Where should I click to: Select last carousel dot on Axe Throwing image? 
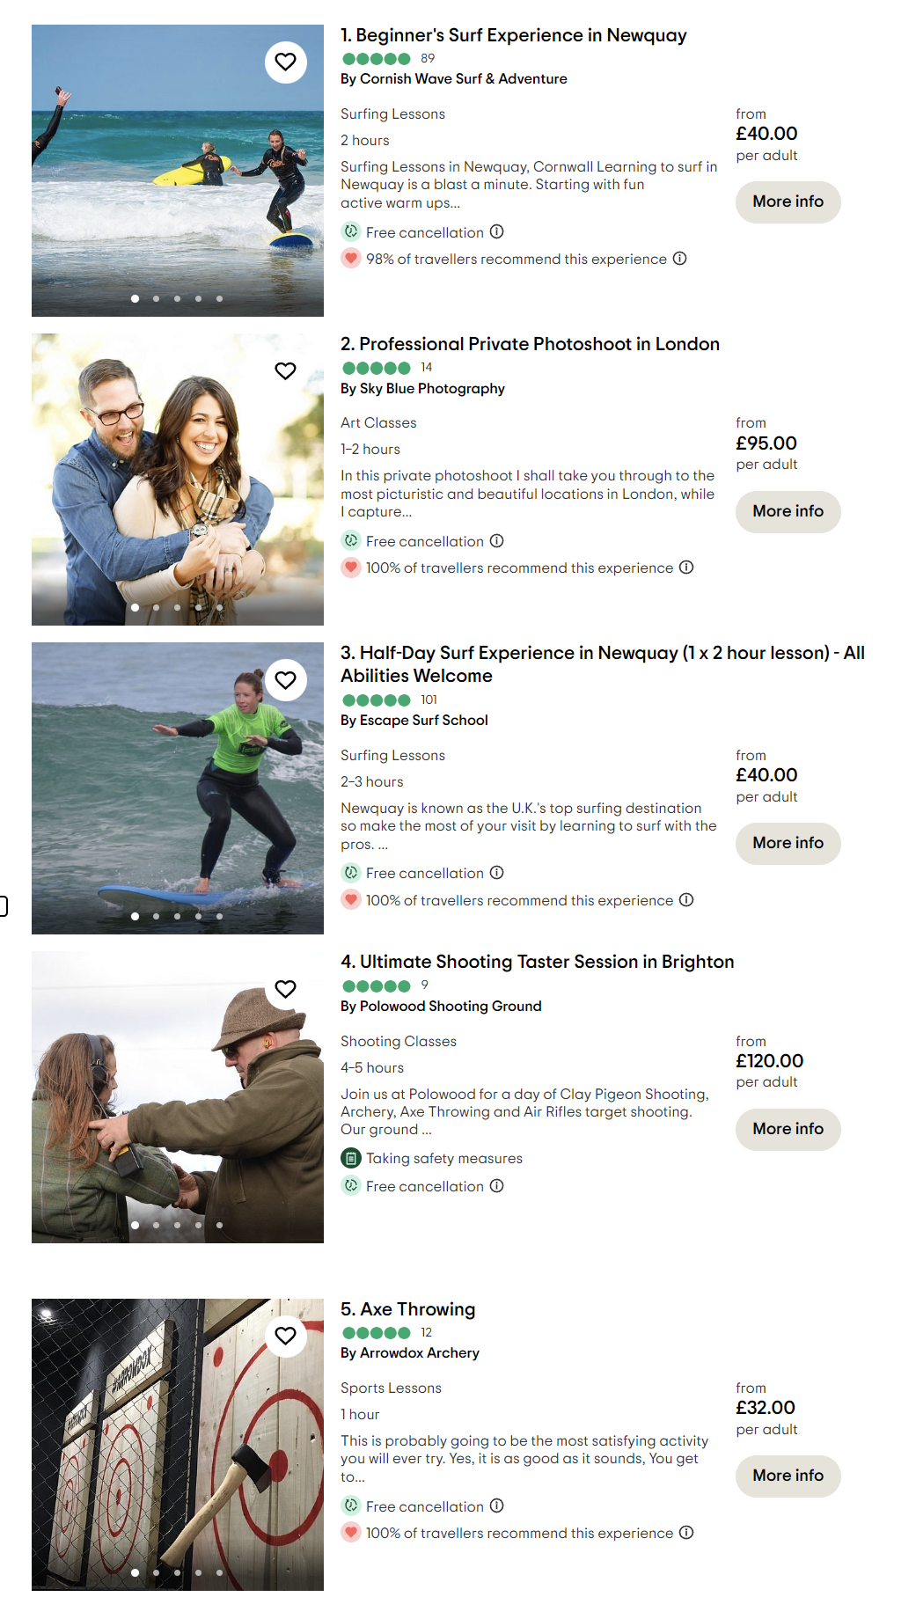[219, 1572]
